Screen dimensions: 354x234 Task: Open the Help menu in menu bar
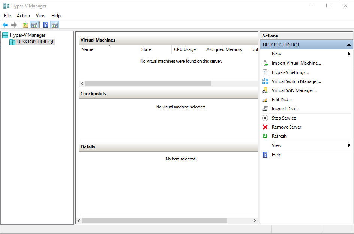(56, 16)
